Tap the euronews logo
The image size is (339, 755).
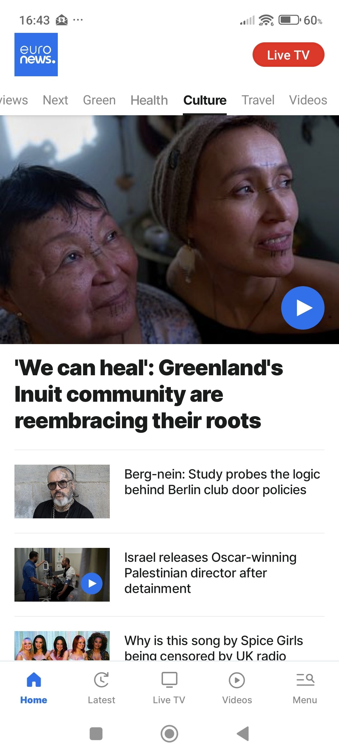pyautogui.click(x=36, y=55)
